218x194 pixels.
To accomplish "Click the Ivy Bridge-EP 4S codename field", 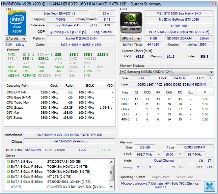I will click(x=68, y=25).
